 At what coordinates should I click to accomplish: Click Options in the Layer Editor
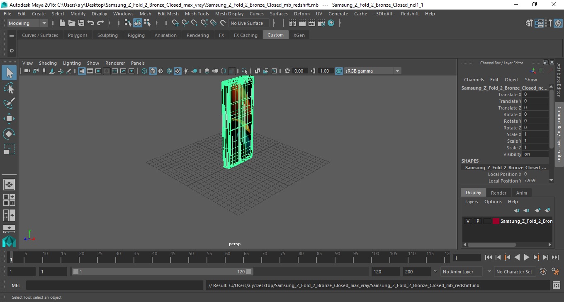493,202
